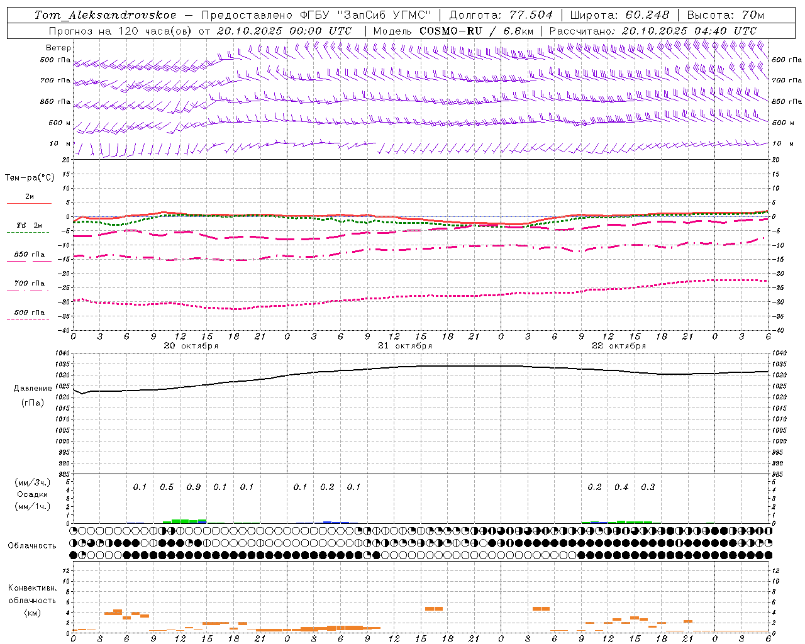Image resolution: width=805 pixels, height=644 pixels.
Task: Click the (км) unit under convective cloudiness
Action: click(32, 613)
